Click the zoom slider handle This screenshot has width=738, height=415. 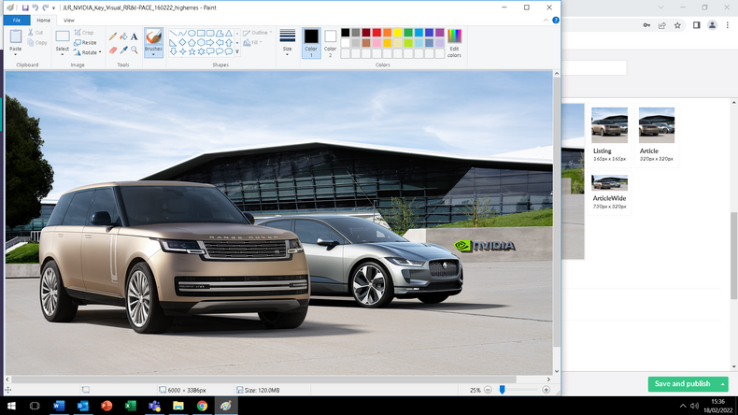click(x=503, y=390)
